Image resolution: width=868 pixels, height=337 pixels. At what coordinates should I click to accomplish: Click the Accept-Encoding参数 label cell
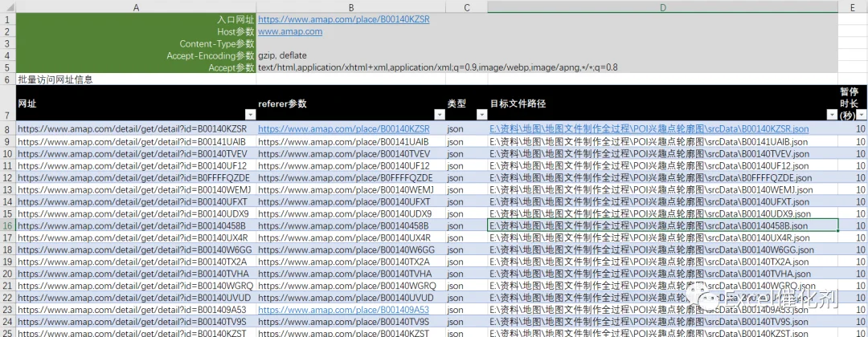point(136,55)
